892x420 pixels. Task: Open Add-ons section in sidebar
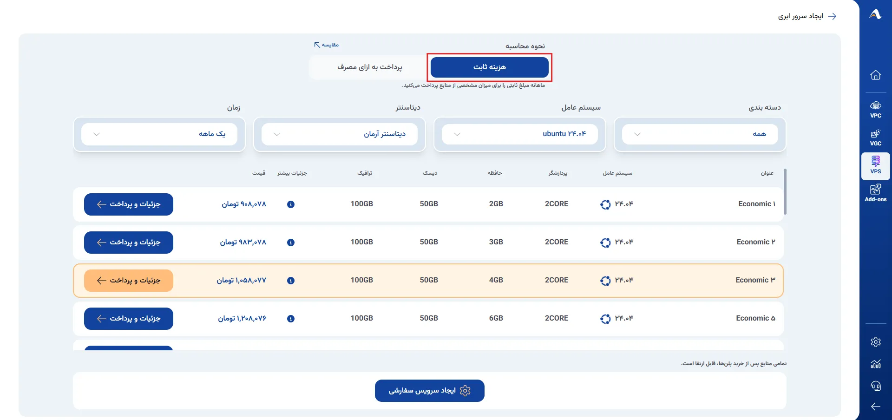point(876,193)
